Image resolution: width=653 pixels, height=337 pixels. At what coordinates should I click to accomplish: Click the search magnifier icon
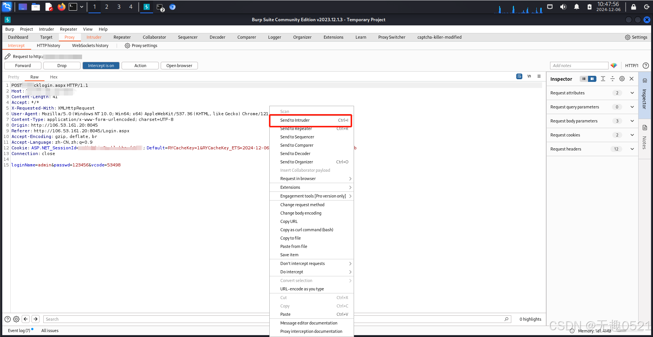tap(506, 319)
